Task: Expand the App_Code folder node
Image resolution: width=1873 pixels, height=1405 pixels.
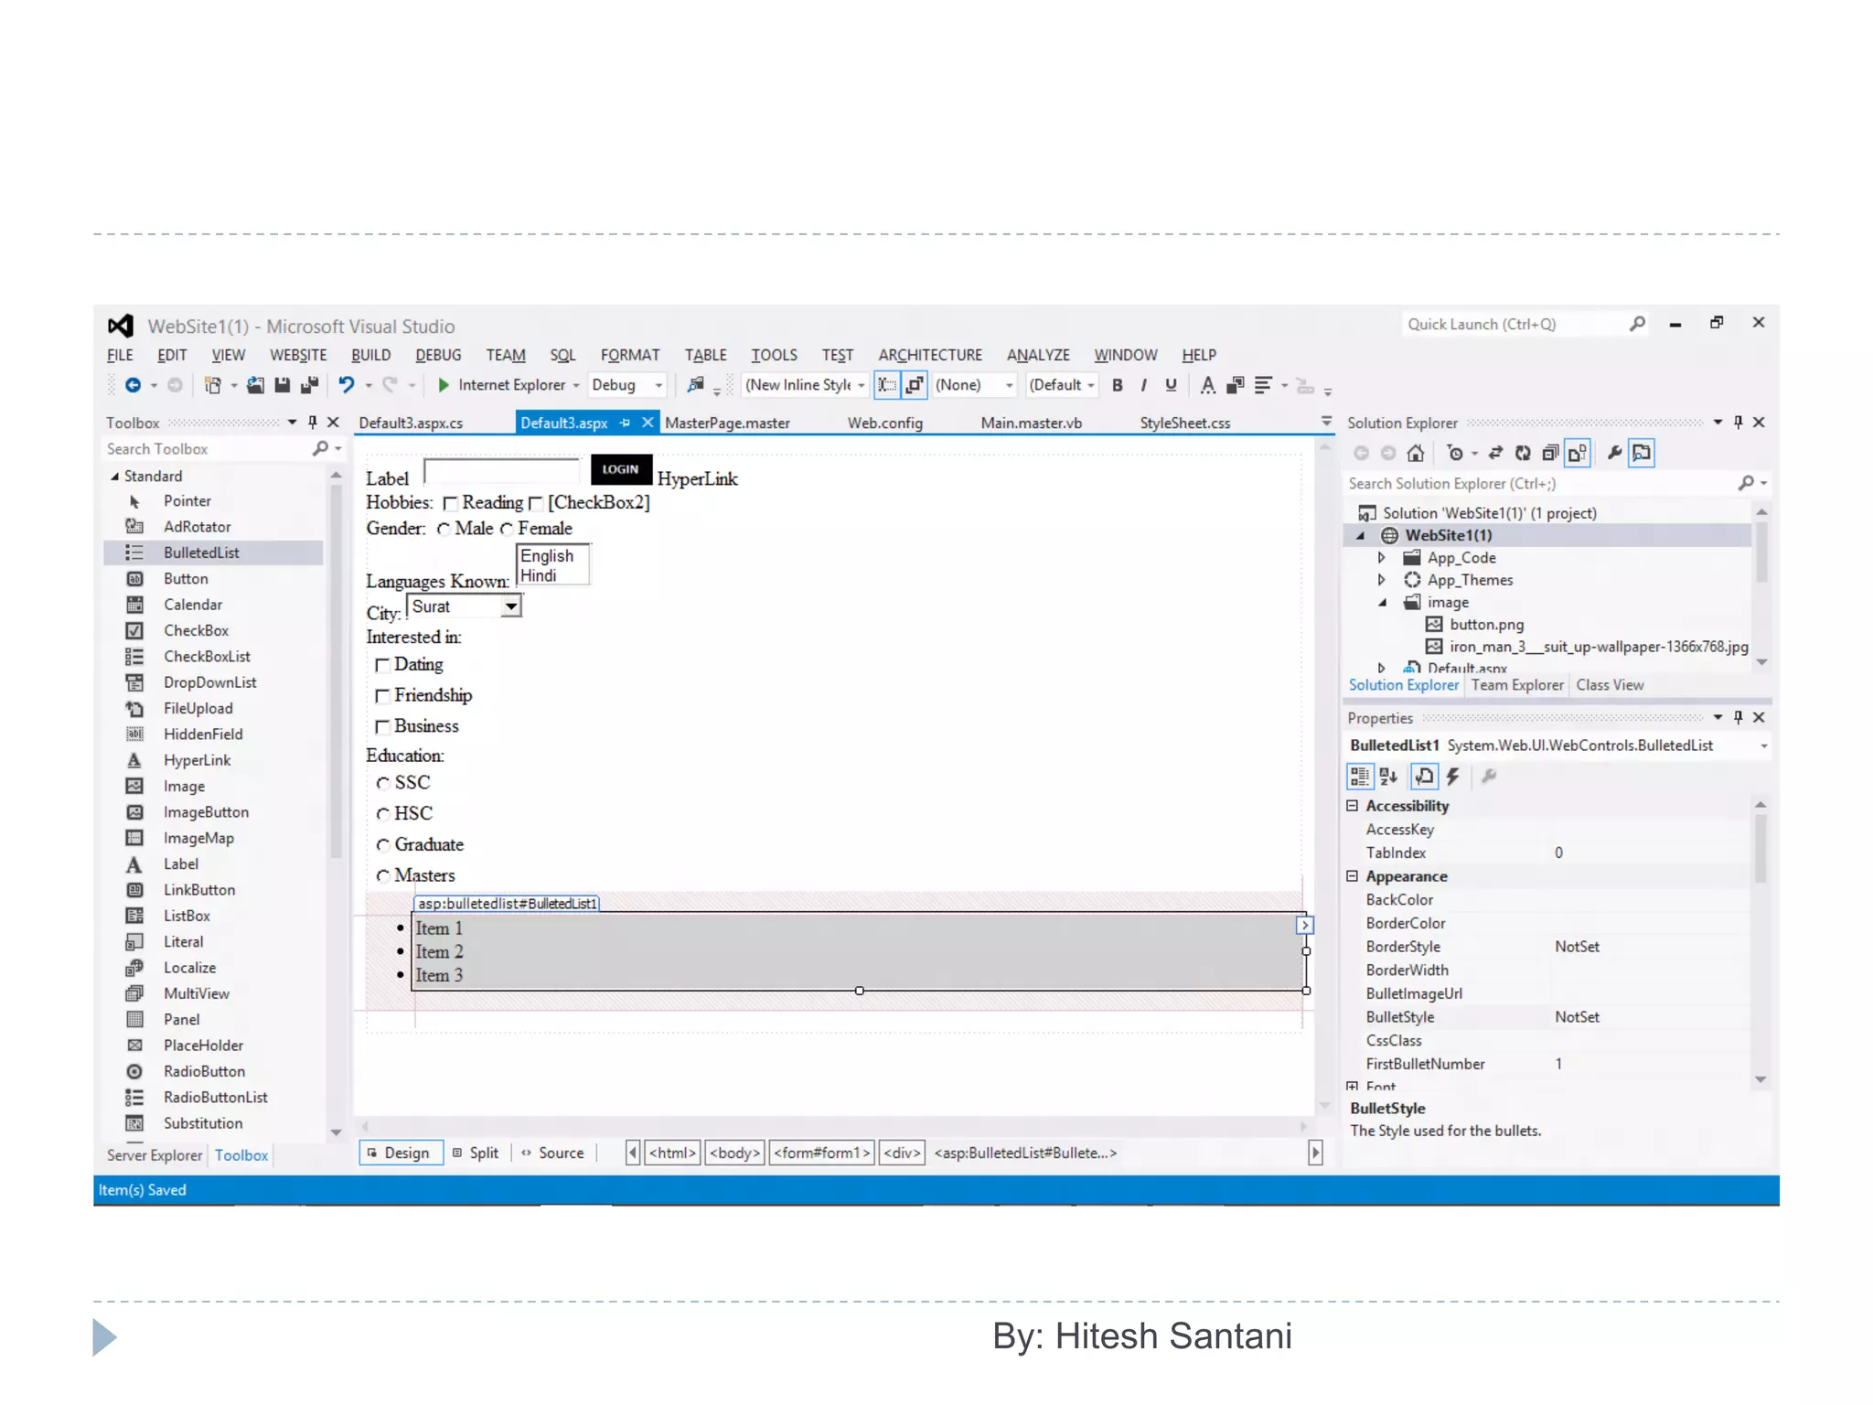Action: (x=1382, y=558)
